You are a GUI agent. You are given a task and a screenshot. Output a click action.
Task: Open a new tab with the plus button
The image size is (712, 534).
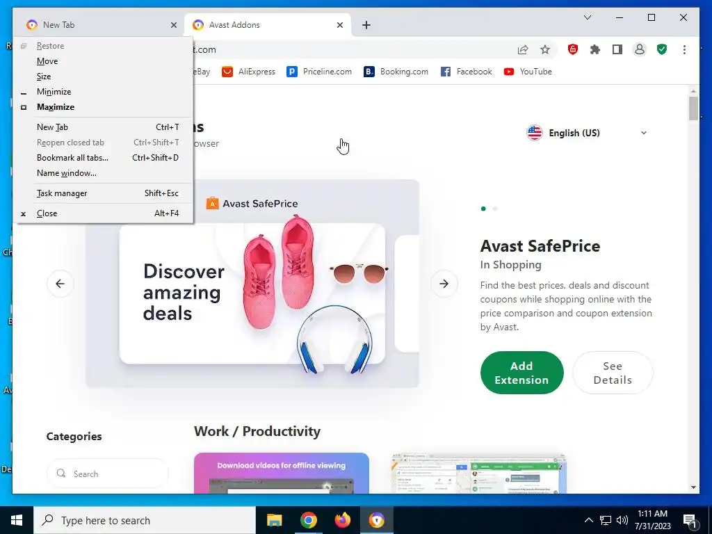coord(366,25)
